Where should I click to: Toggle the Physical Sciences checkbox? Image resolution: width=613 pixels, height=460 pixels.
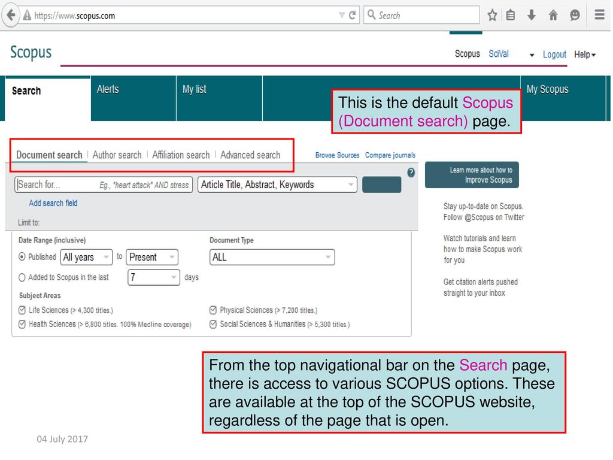[x=213, y=310]
